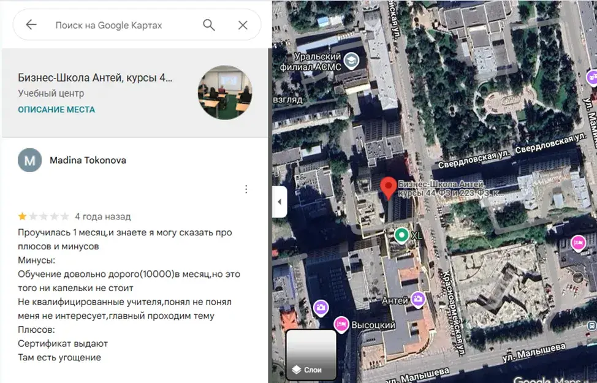Go back using the arrow in search bar
Image resolution: width=597 pixels, height=383 pixels.
coord(31,25)
